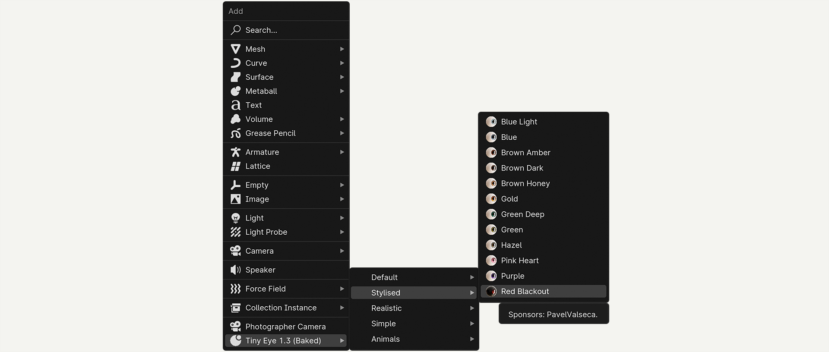This screenshot has height=352, width=829.
Task: Choose Text from the Add menu
Action: pyautogui.click(x=253, y=105)
